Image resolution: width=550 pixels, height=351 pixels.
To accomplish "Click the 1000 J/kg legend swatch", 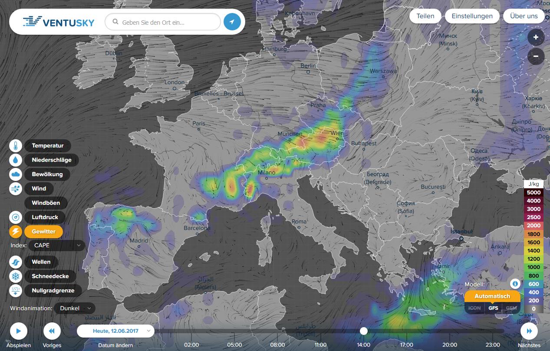I will tap(534, 267).
